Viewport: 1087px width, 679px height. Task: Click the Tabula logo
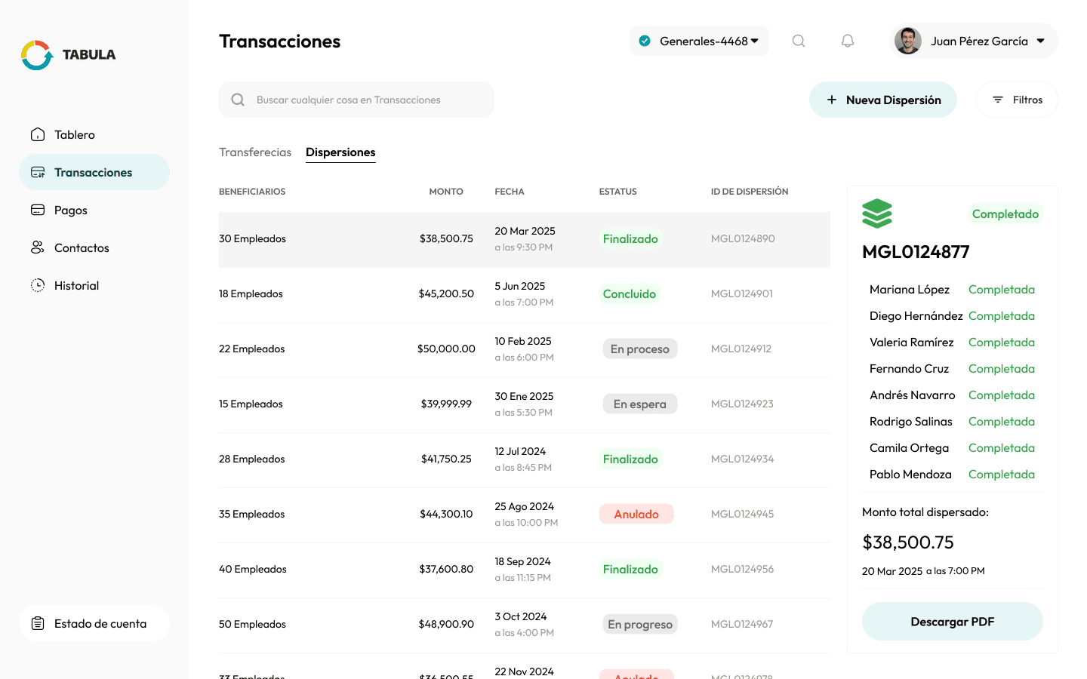(x=36, y=54)
